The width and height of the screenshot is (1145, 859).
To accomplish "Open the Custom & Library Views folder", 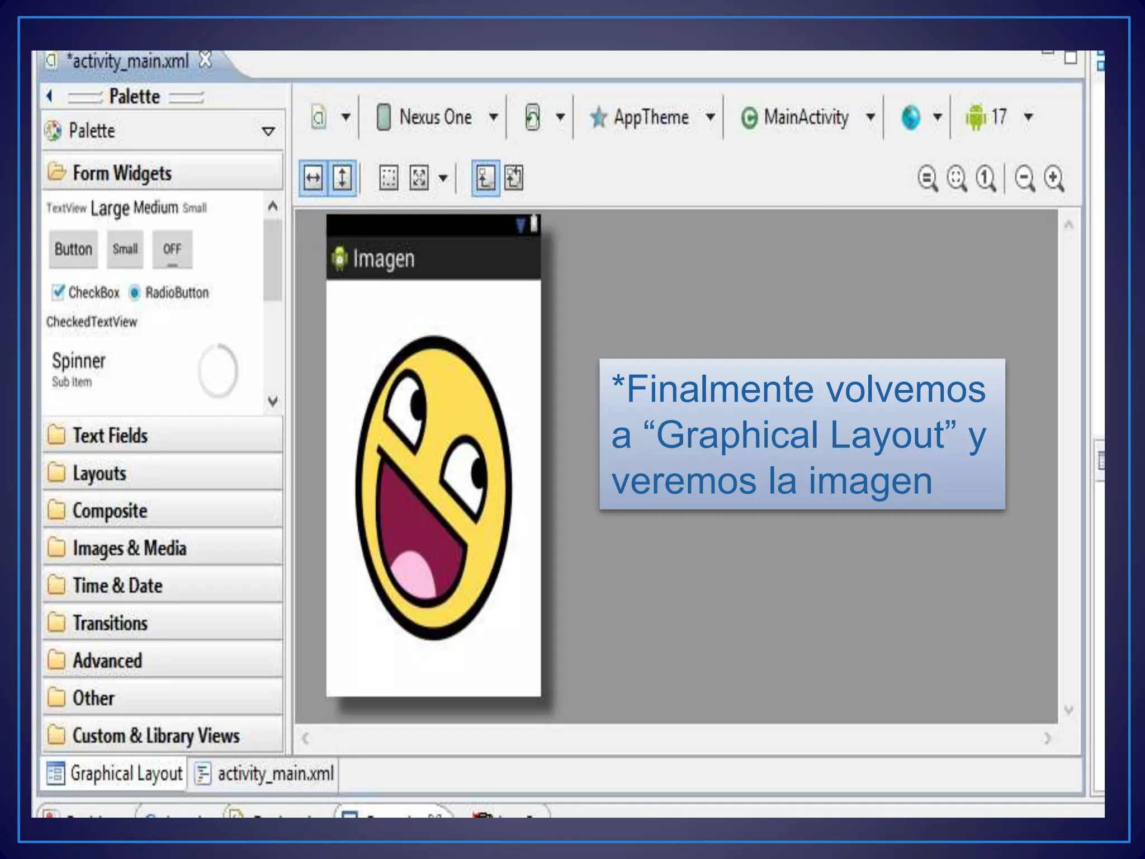I will tap(163, 735).
